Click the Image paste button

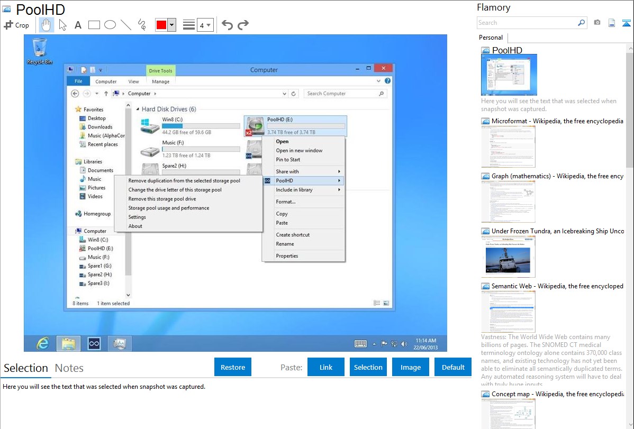(x=411, y=367)
